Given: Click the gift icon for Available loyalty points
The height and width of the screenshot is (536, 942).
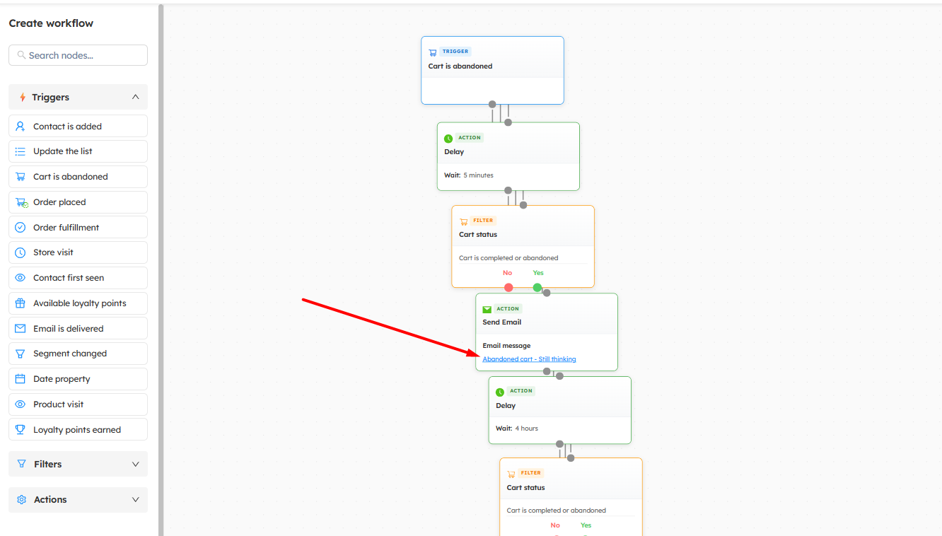Looking at the screenshot, I should pyautogui.click(x=21, y=303).
